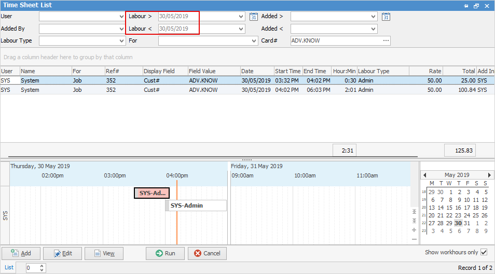Expand the User dropdown
This screenshot has width=495, height=274.
(122, 17)
